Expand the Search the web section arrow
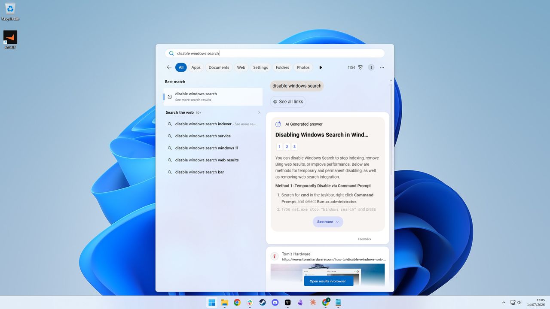 (259, 112)
